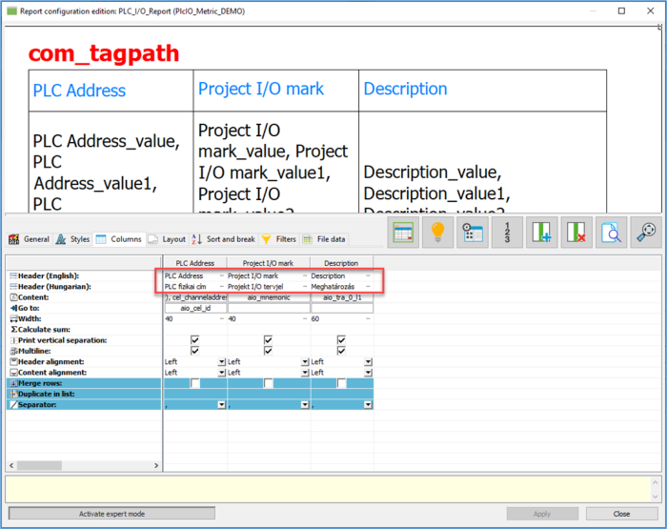Click Hungarian header cell 'PLC fizikai cím'
The width and height of the screenshot is (667, 529).
tap(194, 286)
